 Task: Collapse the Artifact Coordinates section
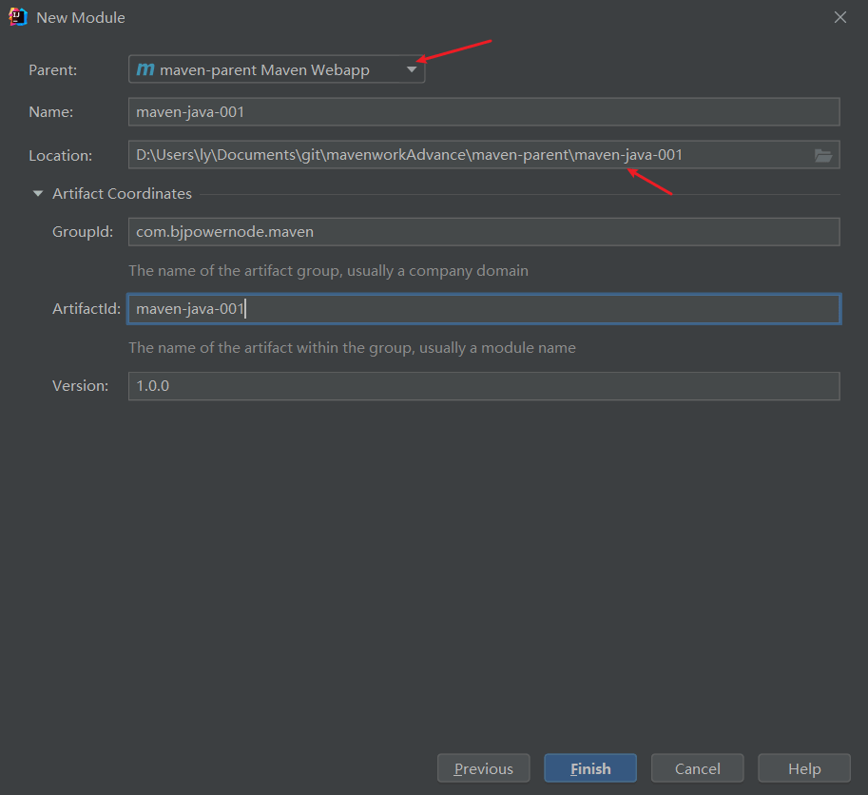pos(38,194)
